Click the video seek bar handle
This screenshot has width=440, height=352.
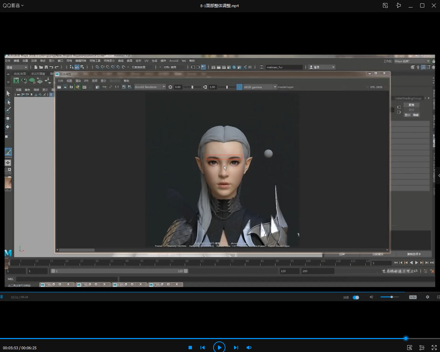pos(406,338)
